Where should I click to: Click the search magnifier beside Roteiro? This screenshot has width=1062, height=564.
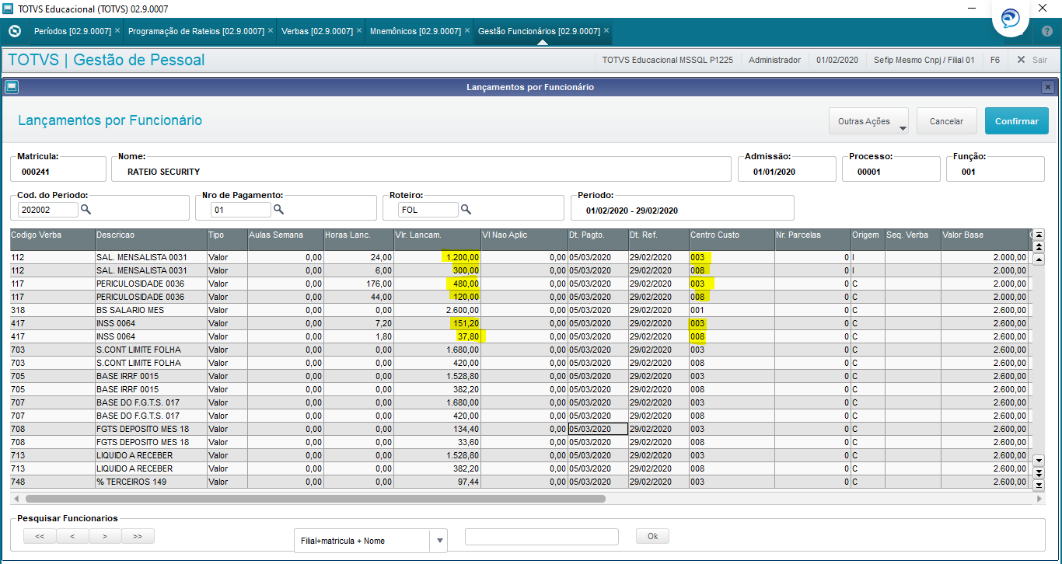point(466,210)
